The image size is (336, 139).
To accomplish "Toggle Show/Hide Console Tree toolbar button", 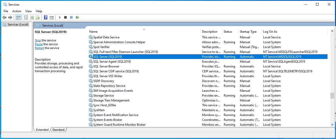I will coord(18,17).
